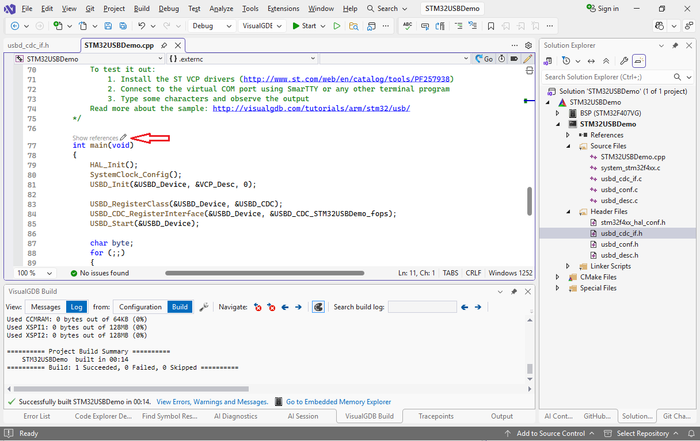Open the Debug configuration dropdown
Image resolution: width=700 pixels, height=441 pixels.
click(x=211, y=26)
